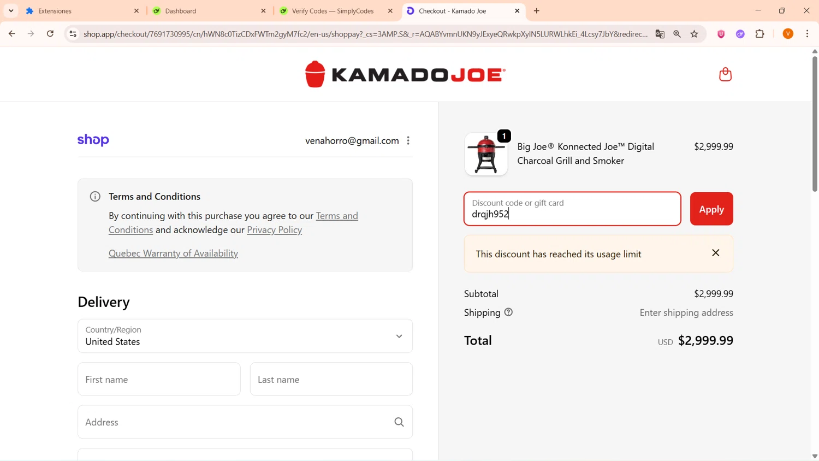Switch to the Dashboard tab
Image resolution: width=819 pixels, height=461 pixels.
(209, 11)
